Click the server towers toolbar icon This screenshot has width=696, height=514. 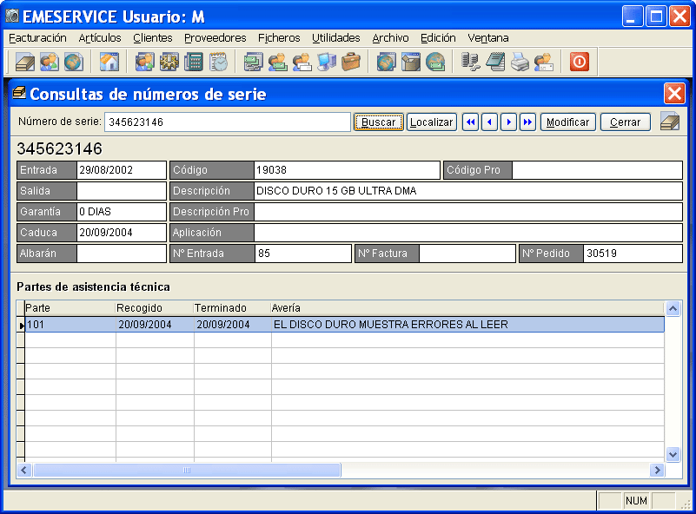click(470, 62)
